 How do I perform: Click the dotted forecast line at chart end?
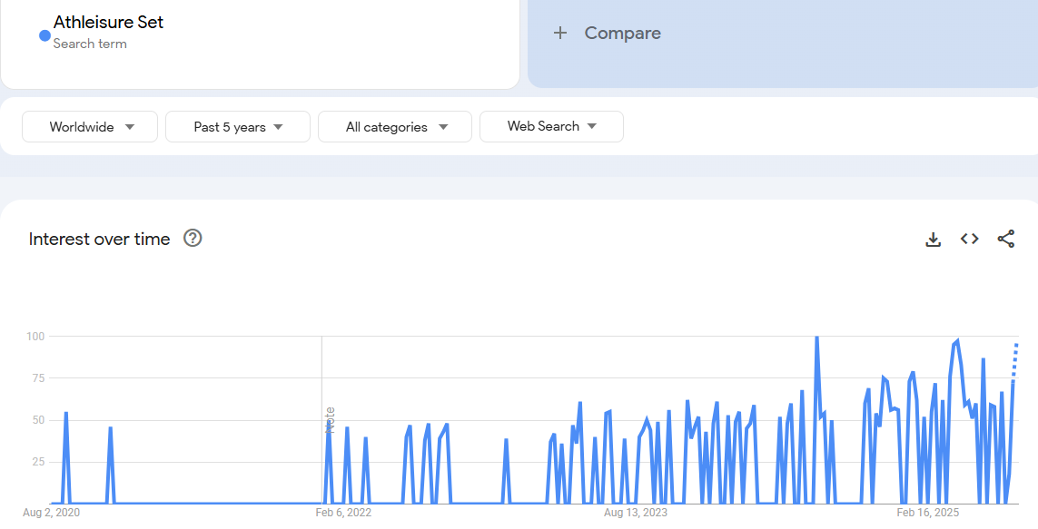coord(1015,358)
